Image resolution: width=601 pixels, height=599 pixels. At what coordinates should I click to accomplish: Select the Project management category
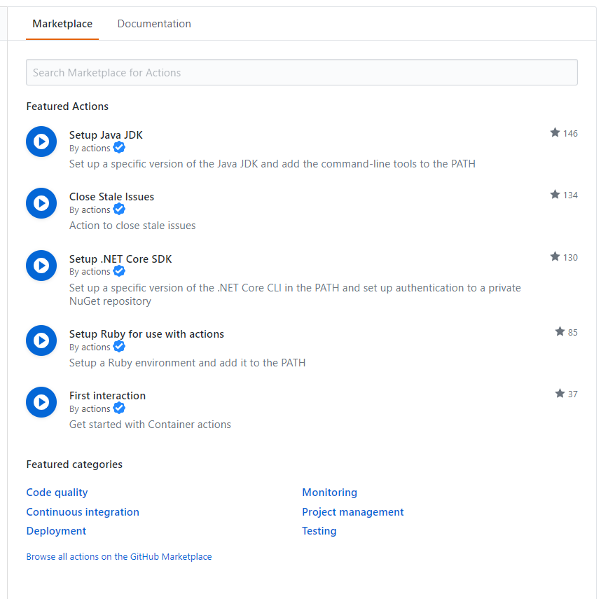[352, 512]
